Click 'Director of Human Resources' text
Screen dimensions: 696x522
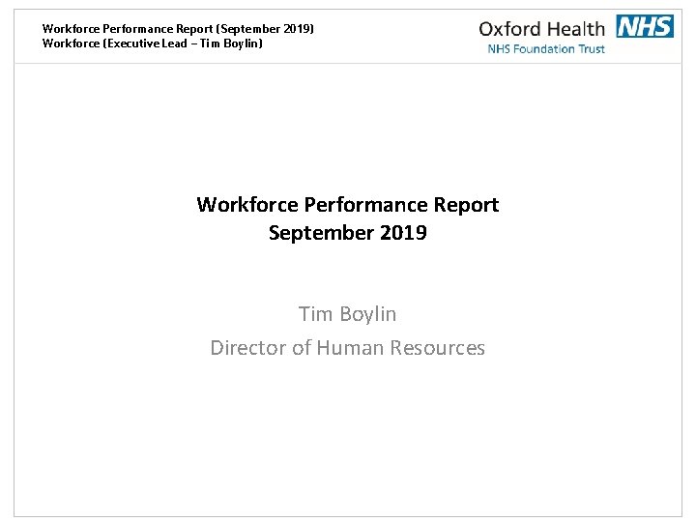tap(348, 348)
